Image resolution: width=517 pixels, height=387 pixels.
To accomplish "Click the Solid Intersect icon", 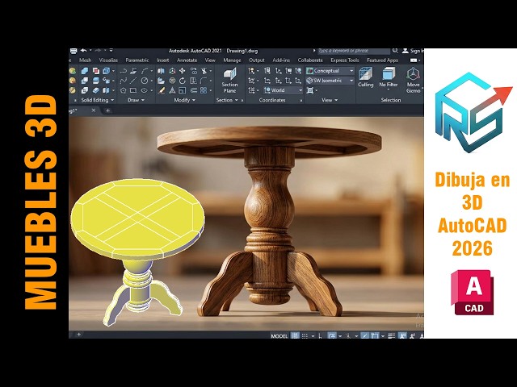I will tap(85, 90).
